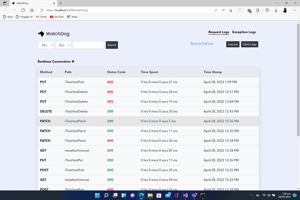
Task: Open the second ALL filter dropdown
Action: [x=63, y=45]
